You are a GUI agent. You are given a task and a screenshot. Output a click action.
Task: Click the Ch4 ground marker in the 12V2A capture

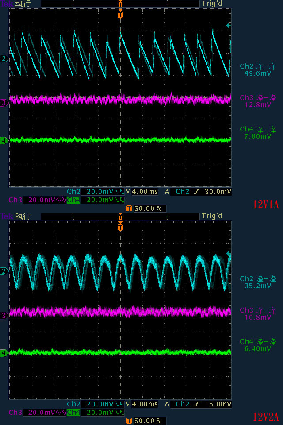coord(4,353)
